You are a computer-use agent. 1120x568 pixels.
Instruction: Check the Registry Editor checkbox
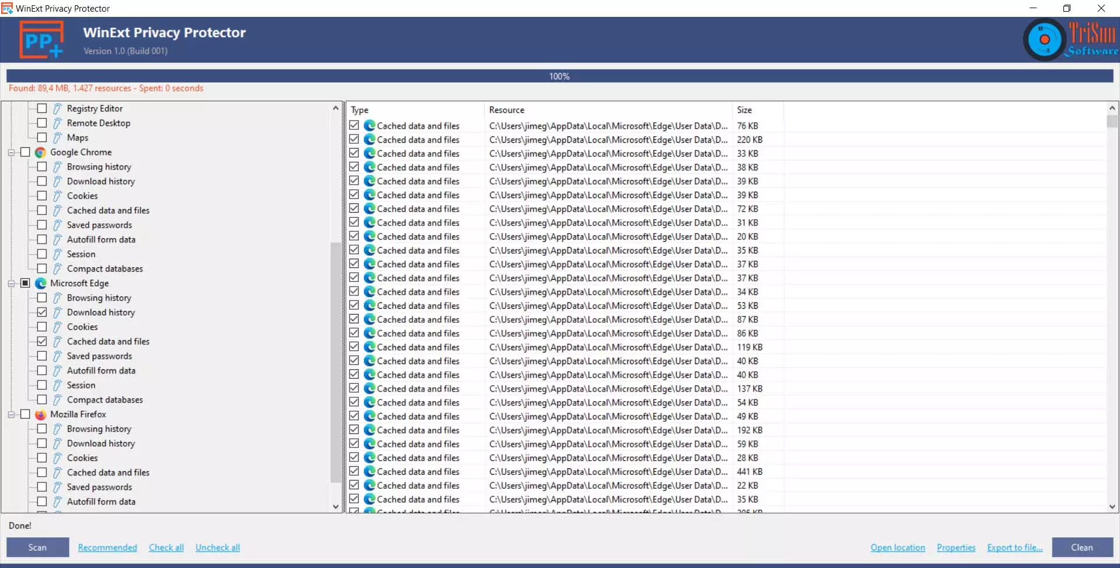[42, 108]
